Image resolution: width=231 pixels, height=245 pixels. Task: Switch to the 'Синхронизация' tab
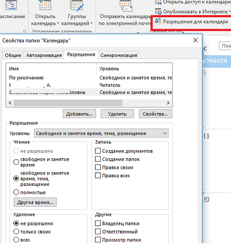click(x=119, y=55)
